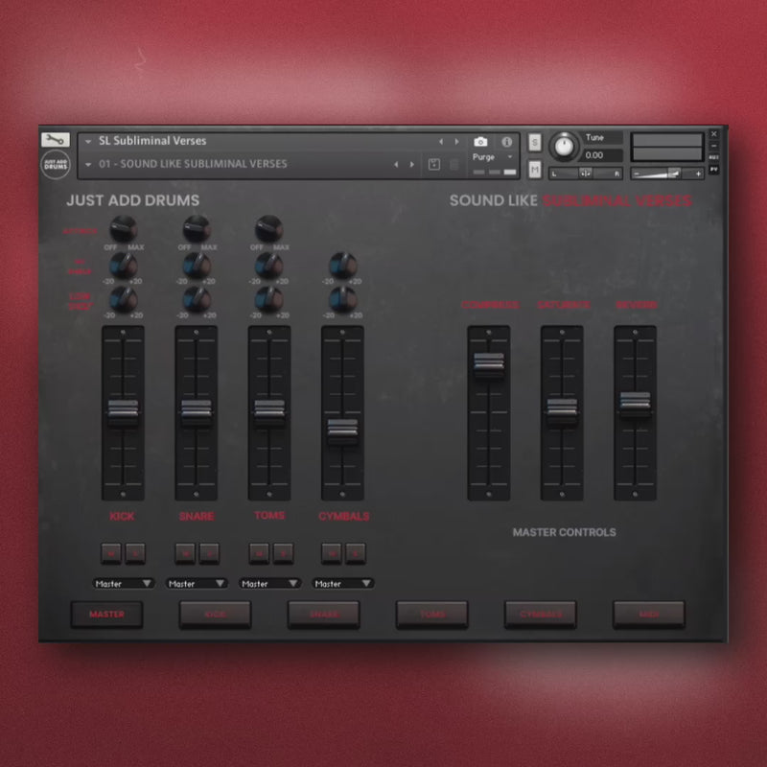Toggle the solo button under SNARE channel
The image size is (767, 767).
tap(208, 552)
